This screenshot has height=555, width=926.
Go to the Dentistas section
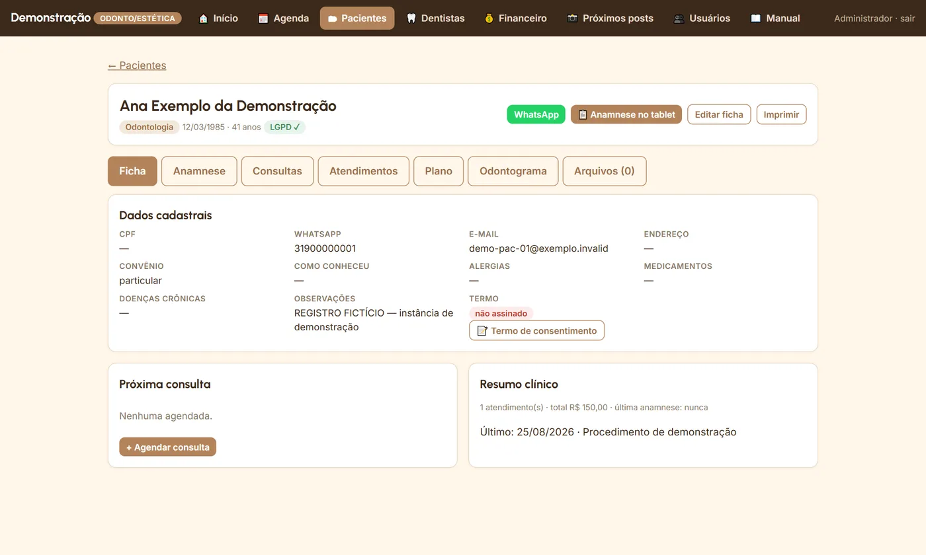coord(435,18)
